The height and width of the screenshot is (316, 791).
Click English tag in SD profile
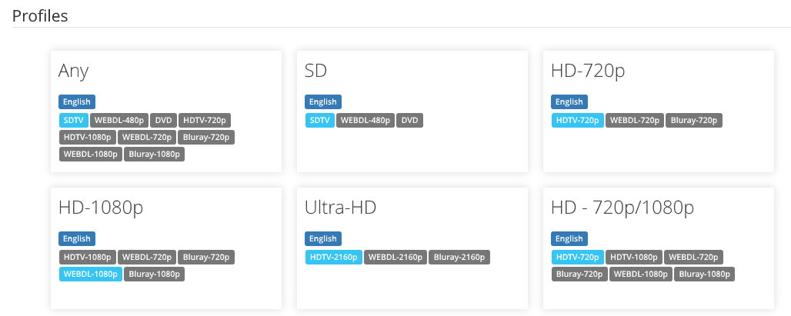[x=323, y=101]
